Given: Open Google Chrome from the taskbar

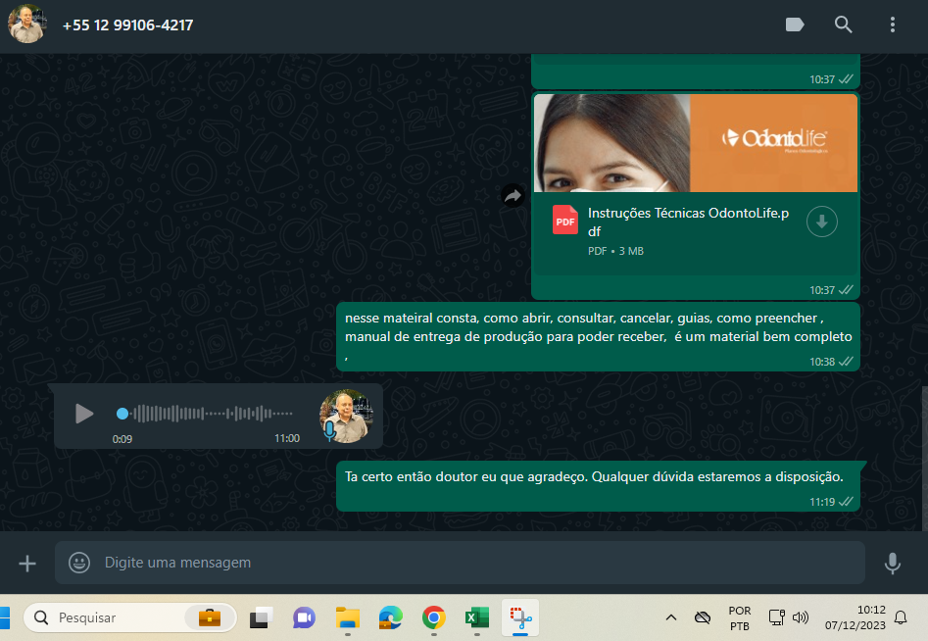Looking at the screenshot, I should pyautogui.click(x=433, y=617).
